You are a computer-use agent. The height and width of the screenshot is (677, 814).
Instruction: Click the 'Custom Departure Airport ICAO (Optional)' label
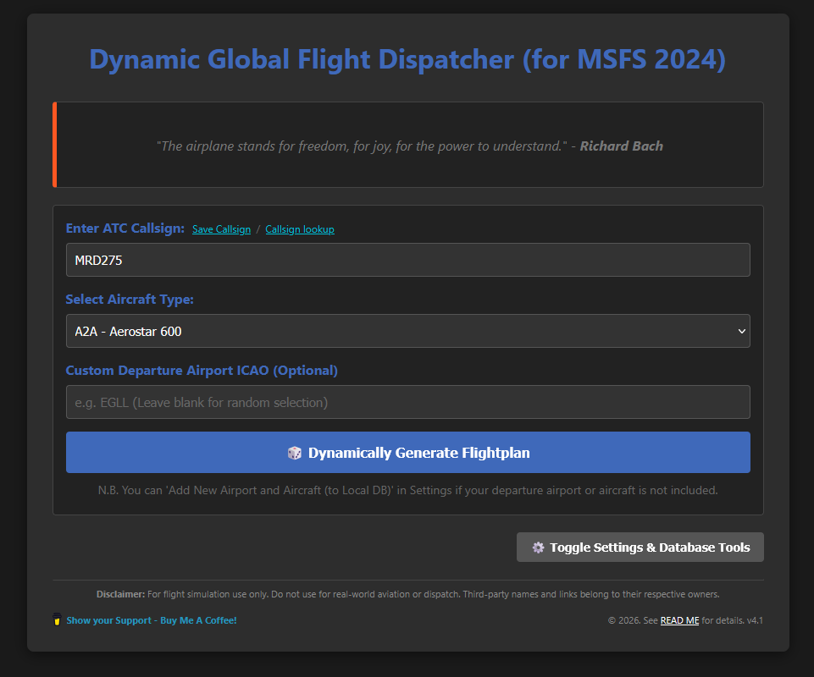click(x=202, y=371)
